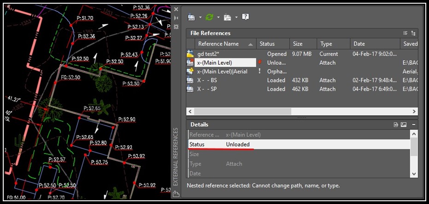Click the 432 KB size cell
This screenshot has height=204, width=429.
(x=300, y=80)
